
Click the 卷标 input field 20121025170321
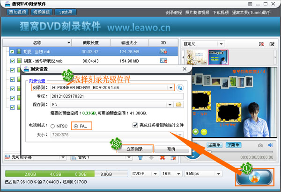117,96
